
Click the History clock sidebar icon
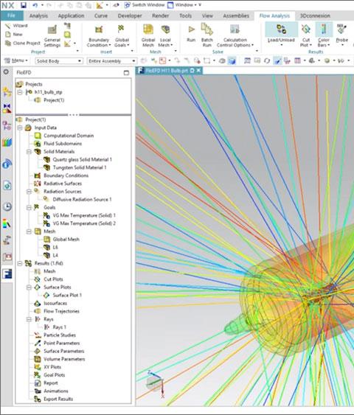click(7, 206)
